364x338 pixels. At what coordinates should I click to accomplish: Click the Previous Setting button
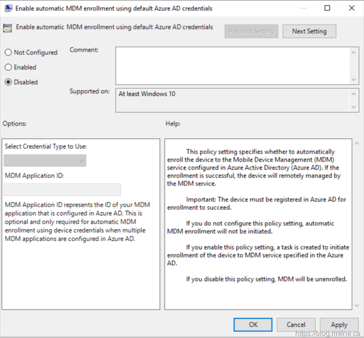pyautogui.click(x=251, y=31)
